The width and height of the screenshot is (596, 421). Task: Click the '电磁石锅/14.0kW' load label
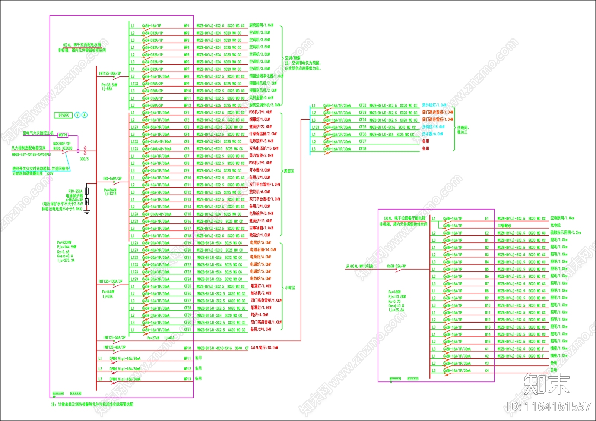[x=263, y=249]
